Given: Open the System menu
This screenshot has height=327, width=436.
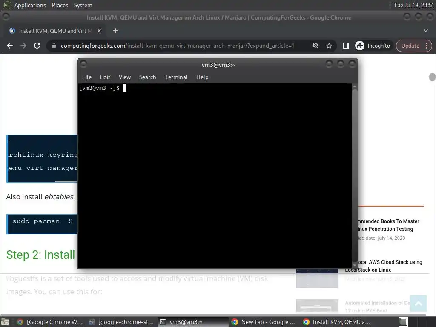Looking at the screenshot, I should click(83, 5).
